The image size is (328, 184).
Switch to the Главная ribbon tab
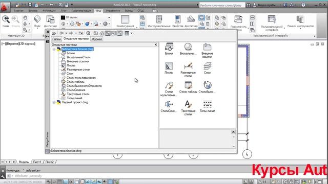(x=18, y=11)
